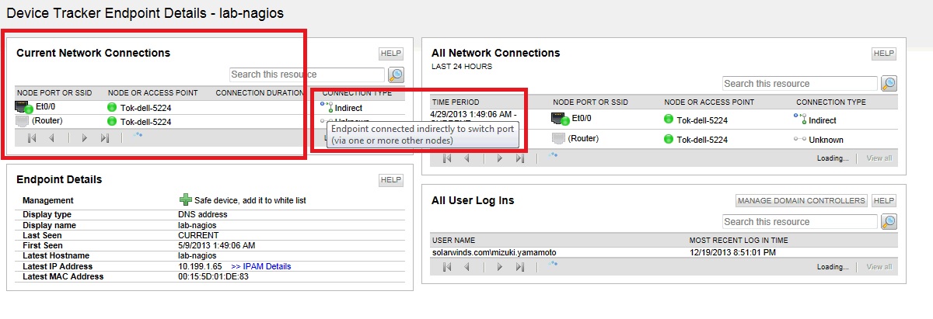Click Display type value DNS address

[203, 214]
